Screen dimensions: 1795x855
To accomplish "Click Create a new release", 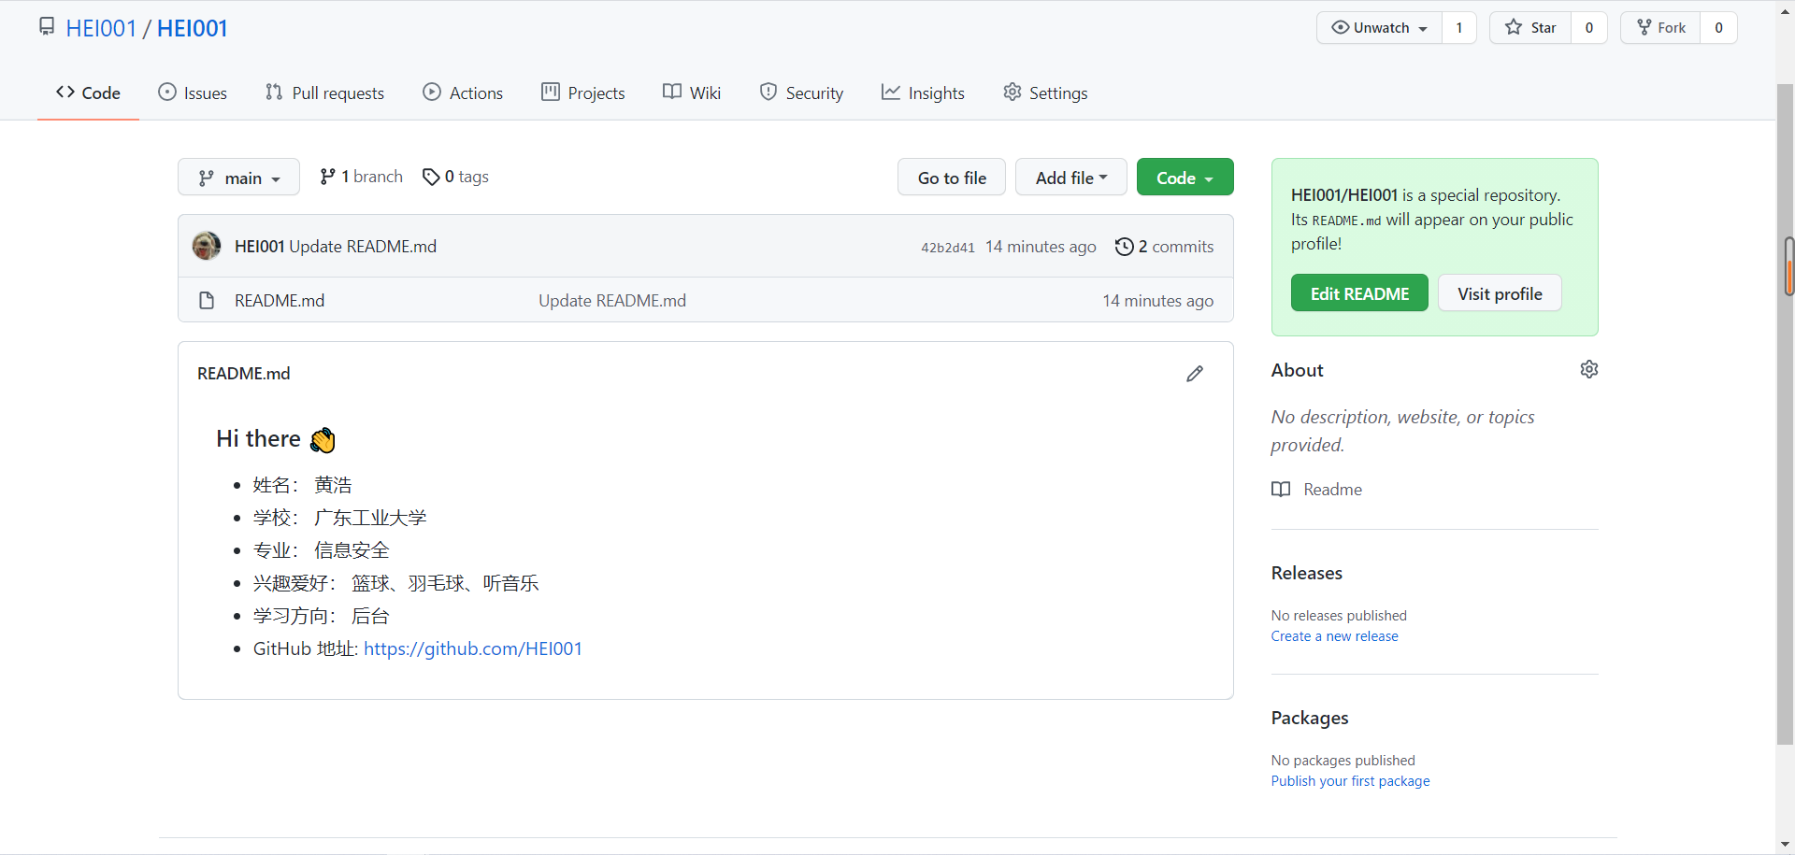I will 1335,636.
